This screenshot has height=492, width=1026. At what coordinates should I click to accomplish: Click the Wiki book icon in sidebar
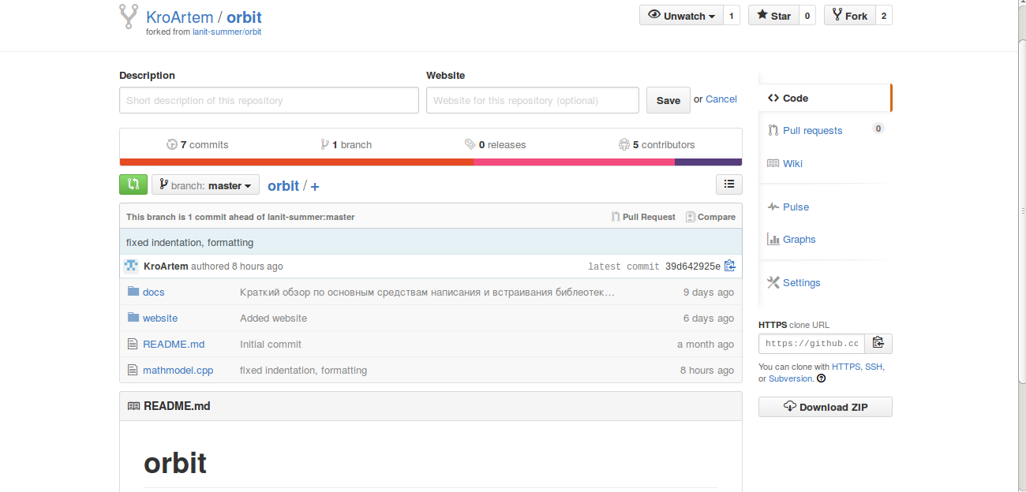(x=773, y=163)
